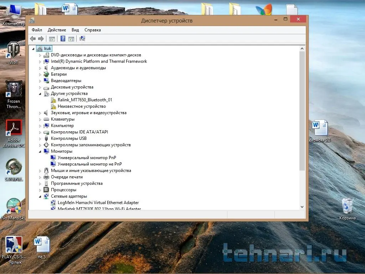Open the Действие menu
The image size is (365, 274).
(x=57, y=30)
